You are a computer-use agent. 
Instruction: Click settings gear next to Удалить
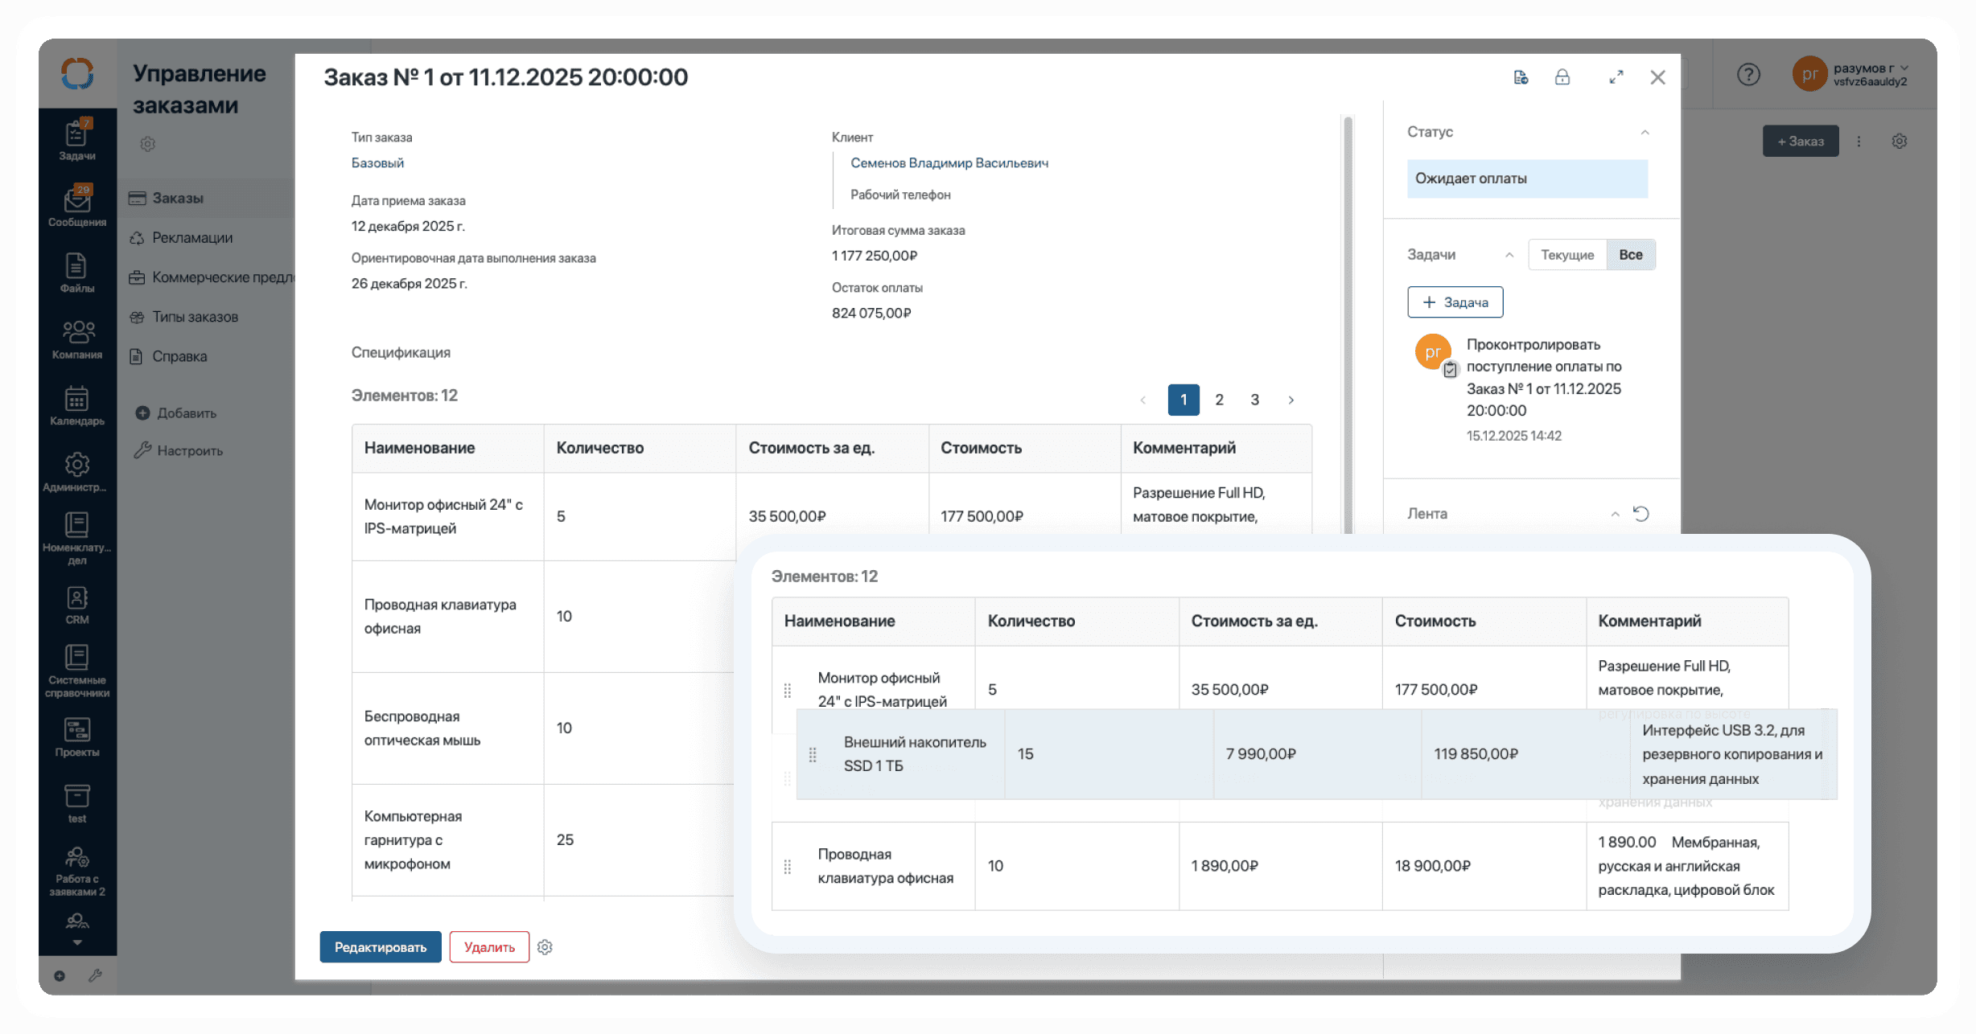click(x=545, y=947)
